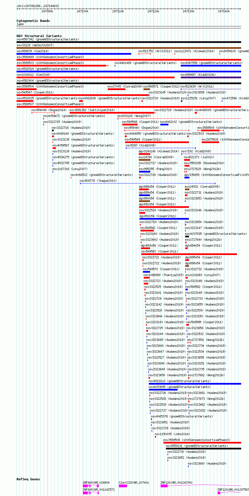Image resolution: width=249 pixels, height=496 pixels.
Task: Open variant nsv549571 (Cooper2011) label
Action: (x=162, y=86)
